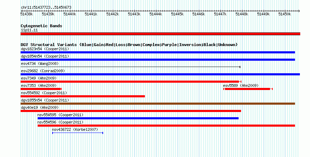Open the dgv1854n54 (Cooper2011) label

(45, 56)
